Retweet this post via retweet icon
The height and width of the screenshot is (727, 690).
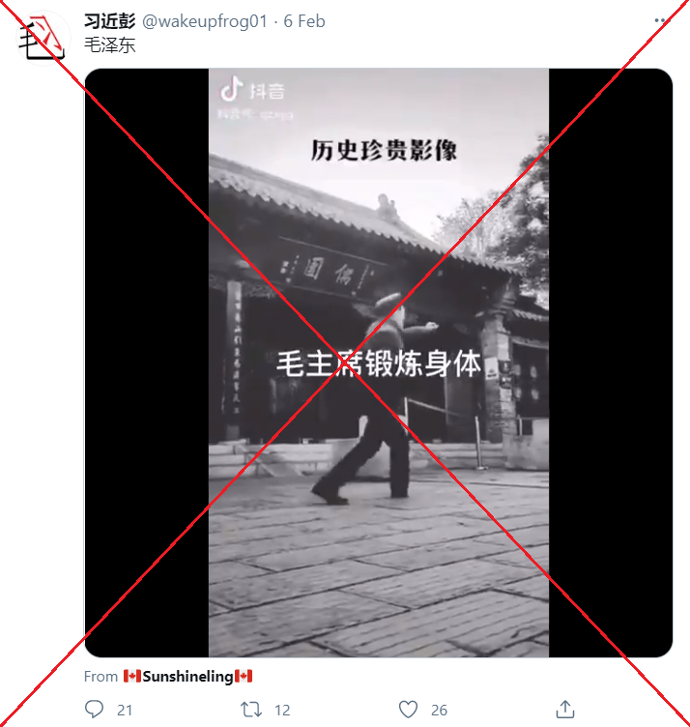[x=251, y=710]
